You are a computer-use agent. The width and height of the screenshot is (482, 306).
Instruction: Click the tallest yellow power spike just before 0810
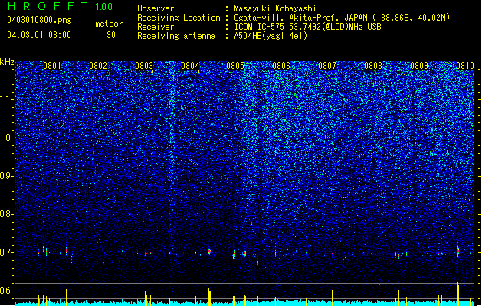point(457,294)
